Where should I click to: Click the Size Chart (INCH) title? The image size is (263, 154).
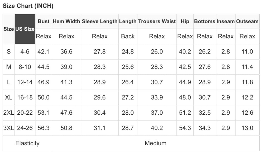(28, 6)
